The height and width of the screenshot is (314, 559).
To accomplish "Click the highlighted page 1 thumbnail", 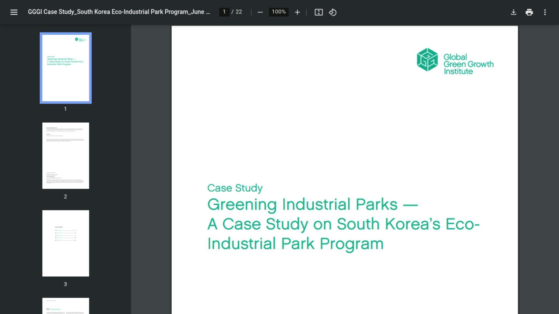I will click(65, 68).
